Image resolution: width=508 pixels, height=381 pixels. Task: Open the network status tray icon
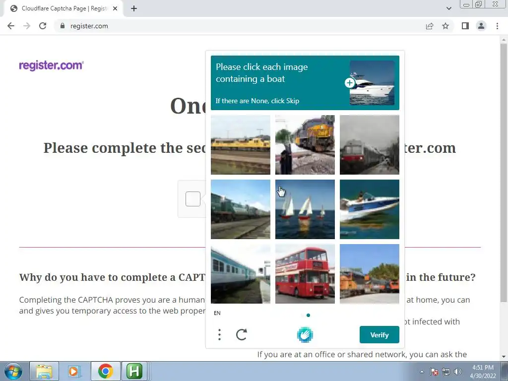coord(446,372)
